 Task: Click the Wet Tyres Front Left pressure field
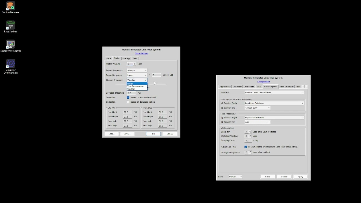tap(163, 112)
